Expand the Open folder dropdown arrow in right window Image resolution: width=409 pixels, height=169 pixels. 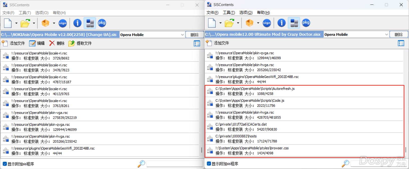point(238,23)
